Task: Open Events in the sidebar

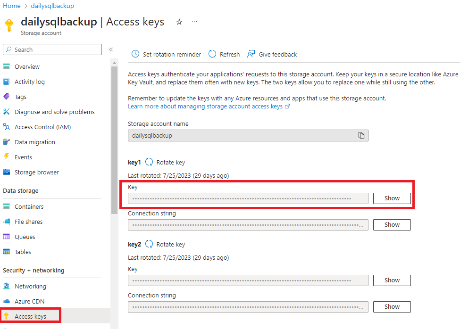Action: point(23,157)
